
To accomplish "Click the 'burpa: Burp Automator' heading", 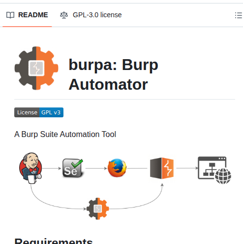I will coord(114,74).
